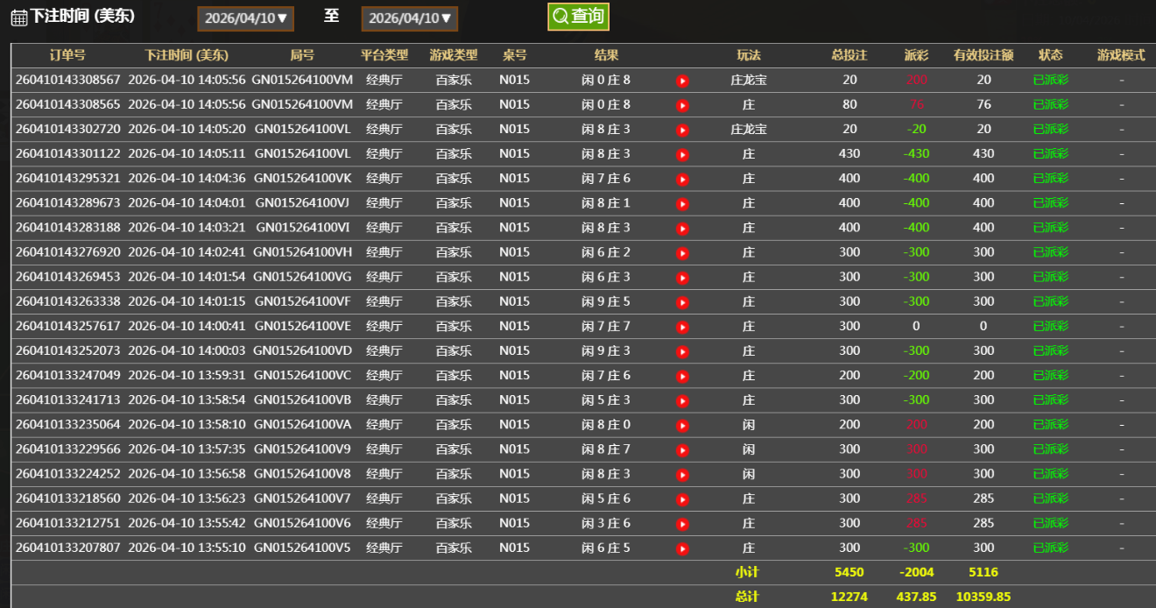Open video replay for round GN015264100V5
The width and height of the screenshot is (1156, 608).
point(682,548)
